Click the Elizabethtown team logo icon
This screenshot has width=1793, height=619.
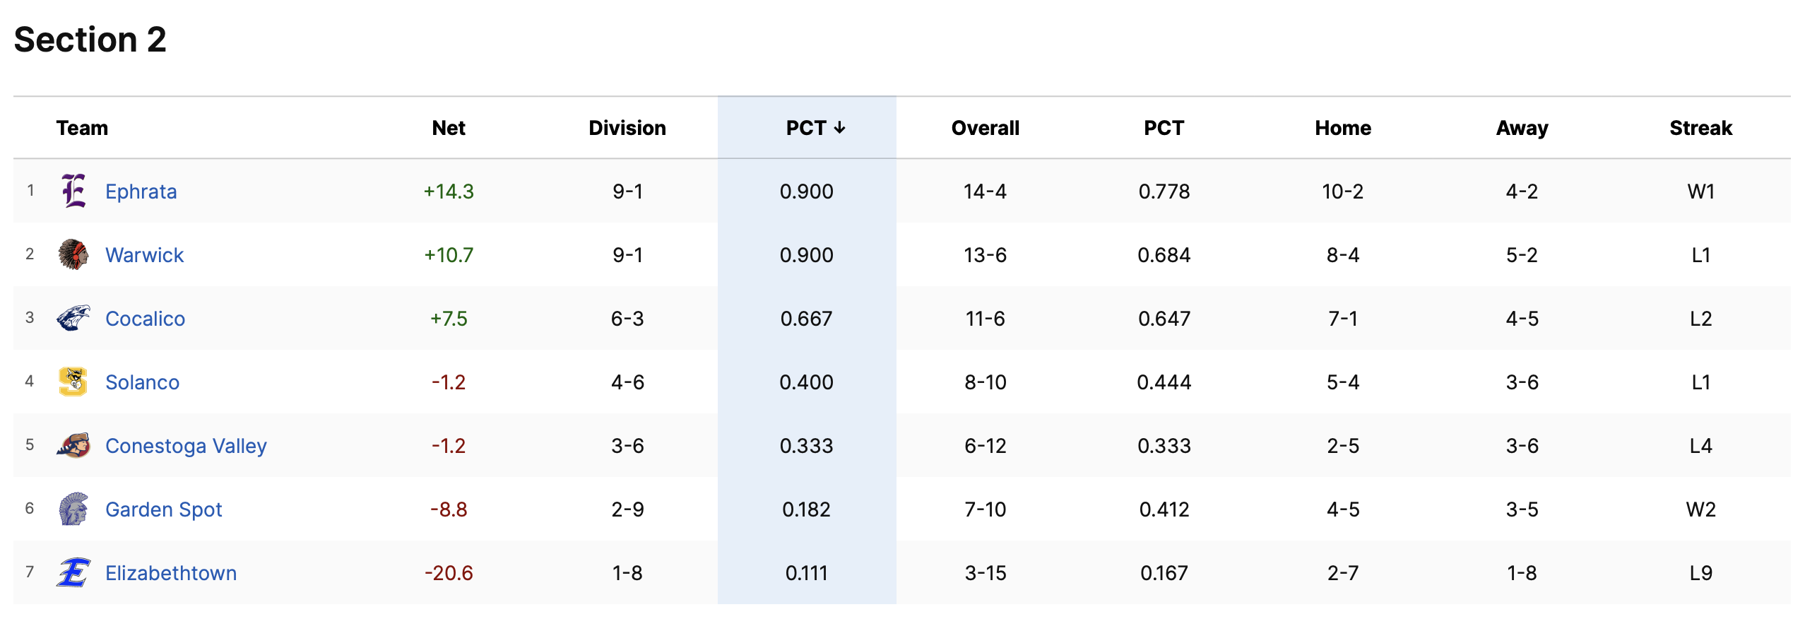click(x=73, y=572)
